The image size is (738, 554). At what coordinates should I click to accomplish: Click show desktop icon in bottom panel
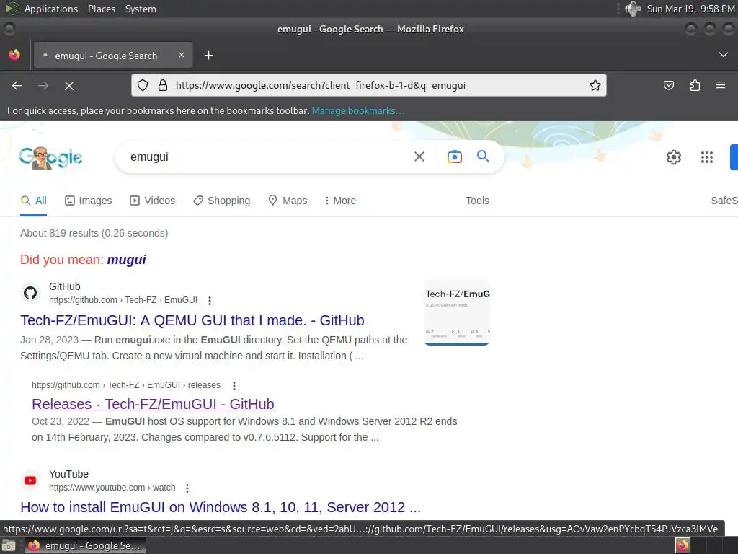pos(9,545)
